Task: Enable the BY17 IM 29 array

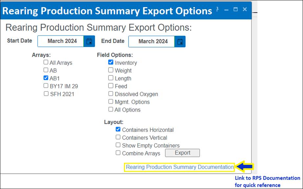Action: (x=46, y=86)
